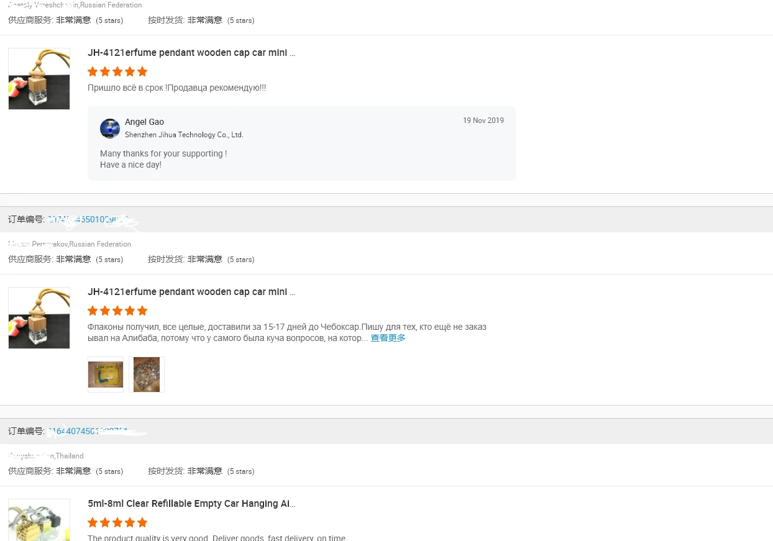Expand full review with 查看更多

tap(388, 339)
